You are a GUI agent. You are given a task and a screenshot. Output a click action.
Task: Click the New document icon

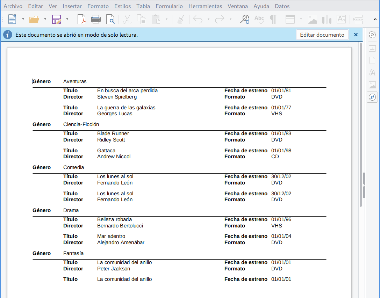pos(12,19)
